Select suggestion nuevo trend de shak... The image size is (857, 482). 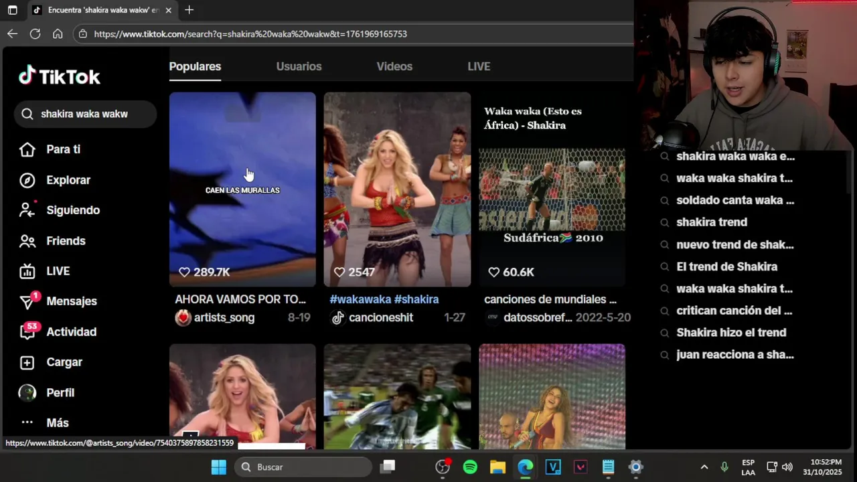point(734,244)
